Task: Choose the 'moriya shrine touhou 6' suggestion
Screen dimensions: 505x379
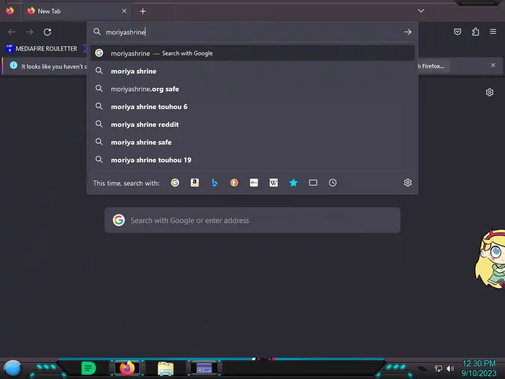Action: coord(252,107)
